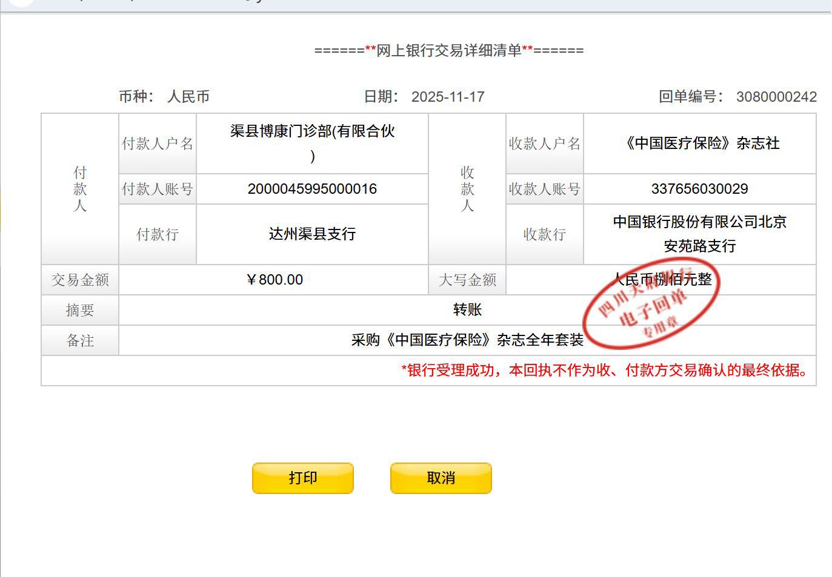Select the 币种 value 人民币

point(188,97)
